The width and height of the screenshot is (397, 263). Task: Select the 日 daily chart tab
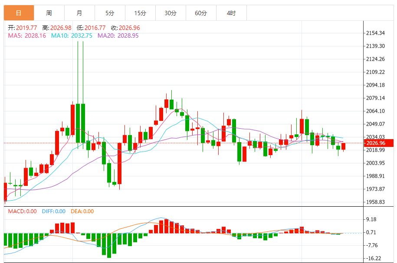(19, 13)
